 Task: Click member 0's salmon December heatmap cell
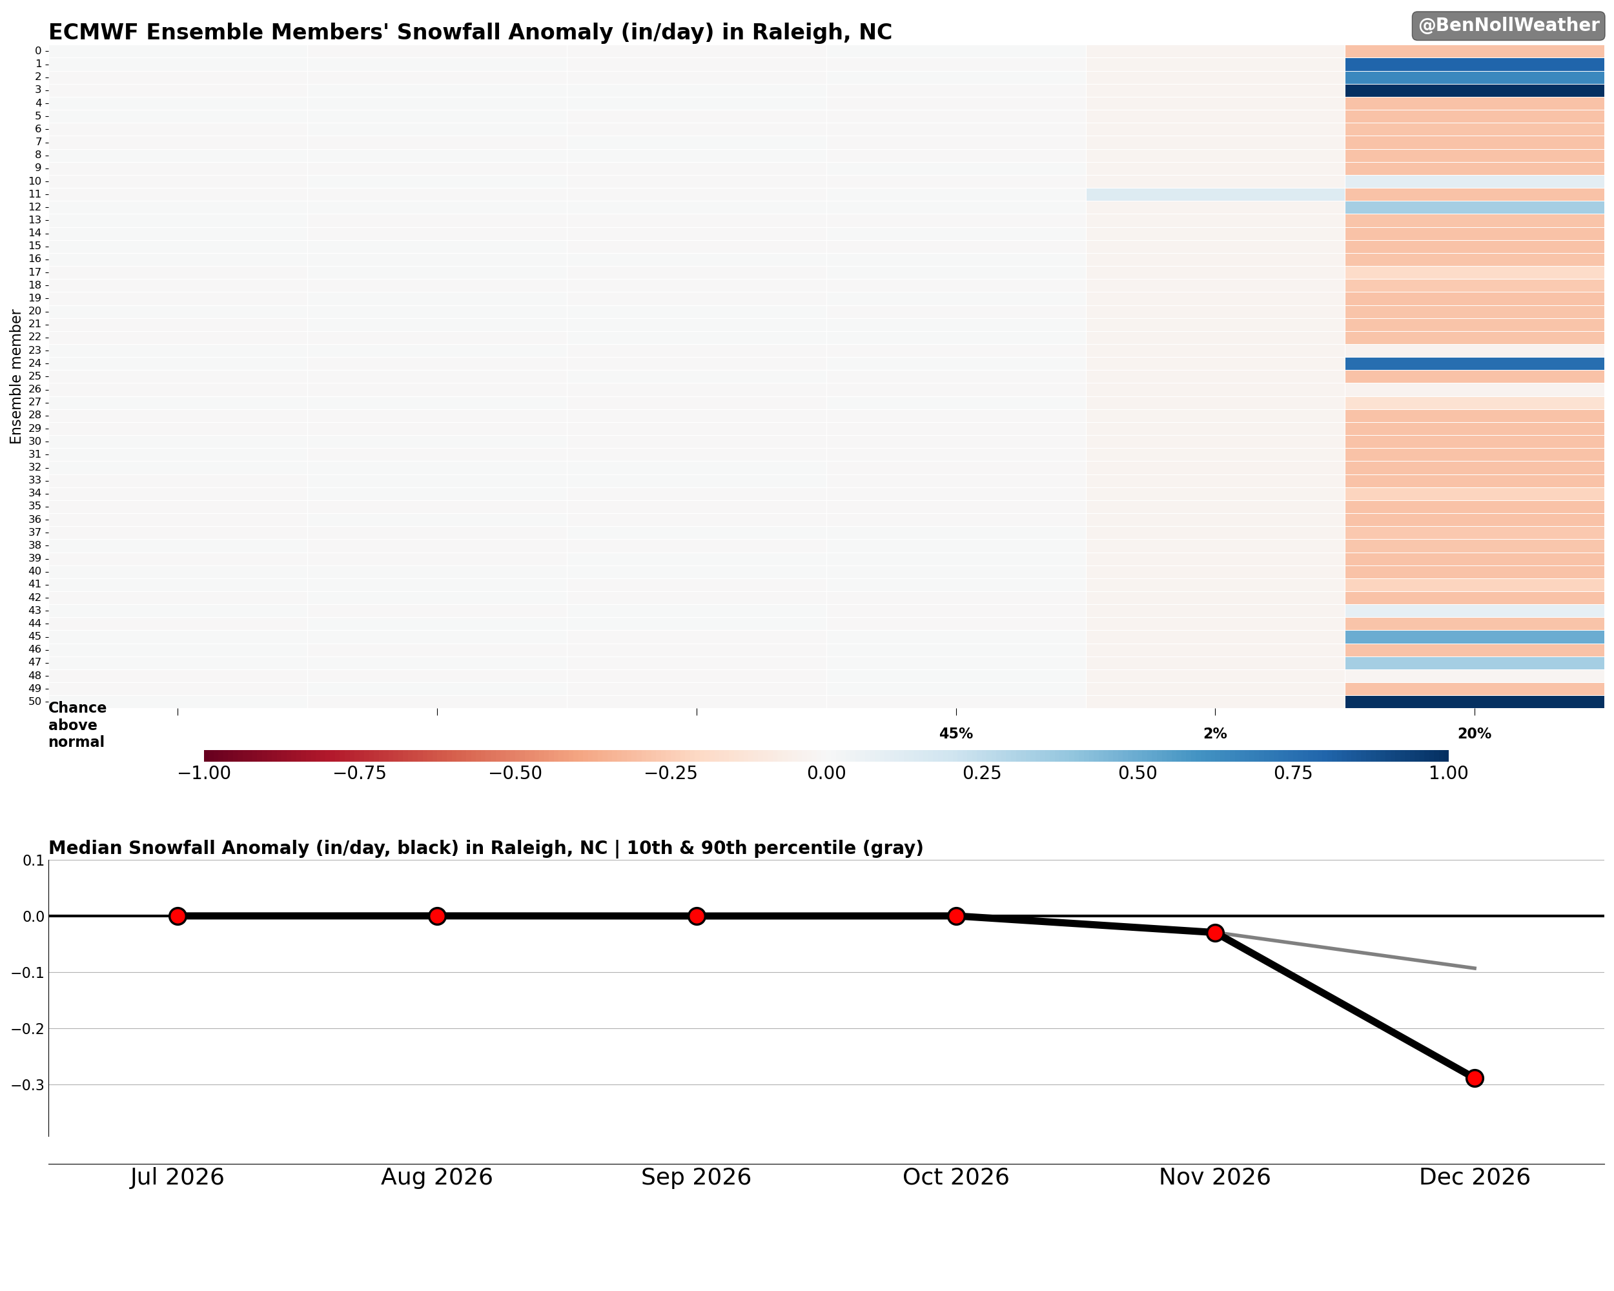tap(1475, 52)
